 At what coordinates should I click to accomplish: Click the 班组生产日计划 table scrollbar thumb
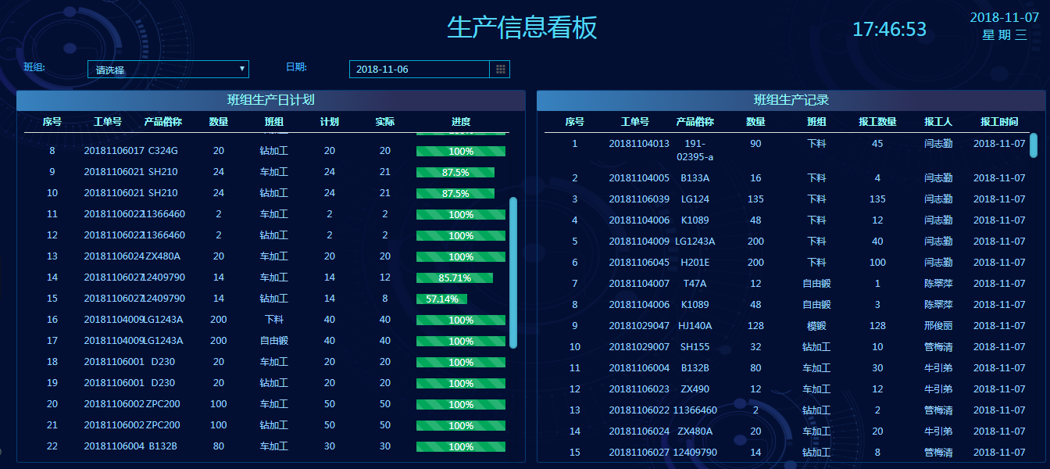pyautogui.click(x=513, y=272)
